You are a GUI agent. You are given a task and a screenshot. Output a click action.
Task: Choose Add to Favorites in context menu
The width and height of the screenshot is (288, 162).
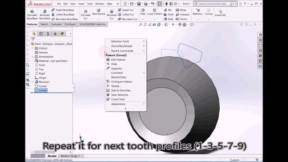pos(126,90)
